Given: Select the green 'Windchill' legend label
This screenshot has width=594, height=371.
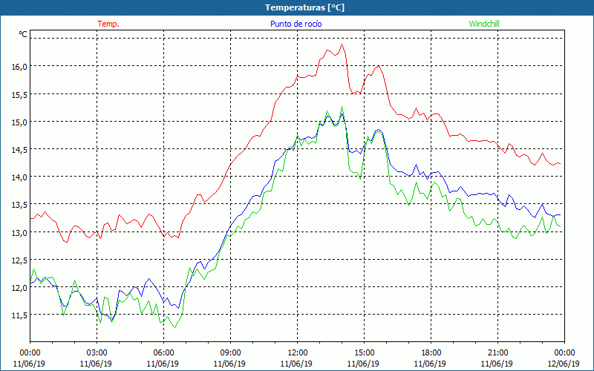Looking at the screenshot, I should pyautogui.click(x=484, y=24).
